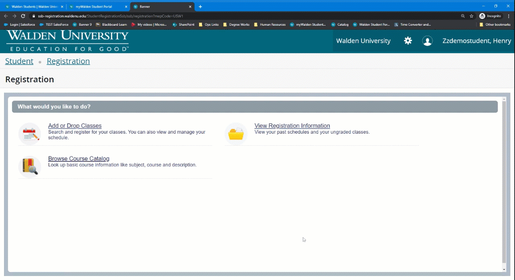Click the panel vertical scrollbar
Viewport: 515px width, 280px height.
click(504, 182)
